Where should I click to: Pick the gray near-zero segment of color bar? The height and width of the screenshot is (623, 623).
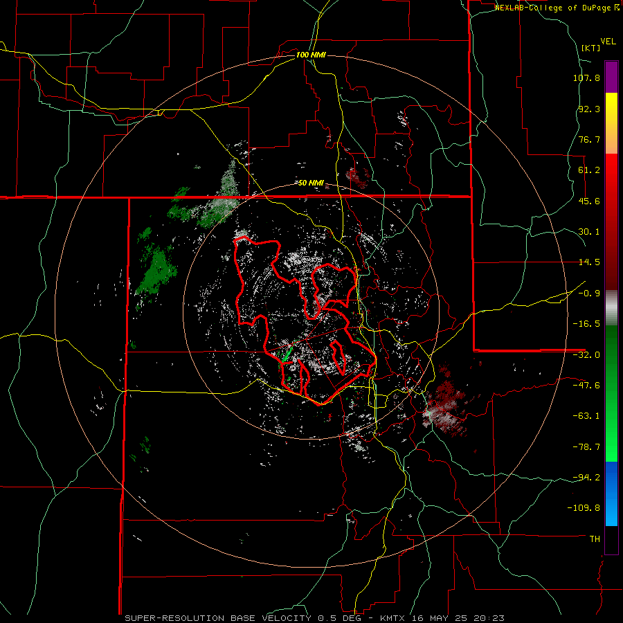point(611,307)
